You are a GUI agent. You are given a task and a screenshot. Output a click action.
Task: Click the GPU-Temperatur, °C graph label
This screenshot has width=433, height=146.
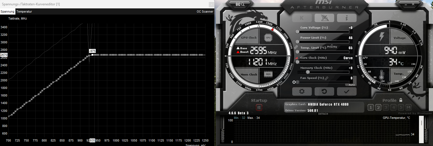tap(396, 118)
